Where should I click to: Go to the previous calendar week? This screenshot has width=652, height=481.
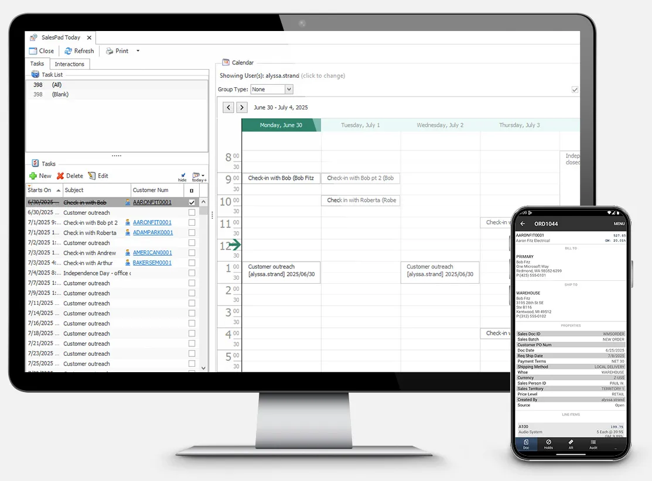click(x=228, y=107)
